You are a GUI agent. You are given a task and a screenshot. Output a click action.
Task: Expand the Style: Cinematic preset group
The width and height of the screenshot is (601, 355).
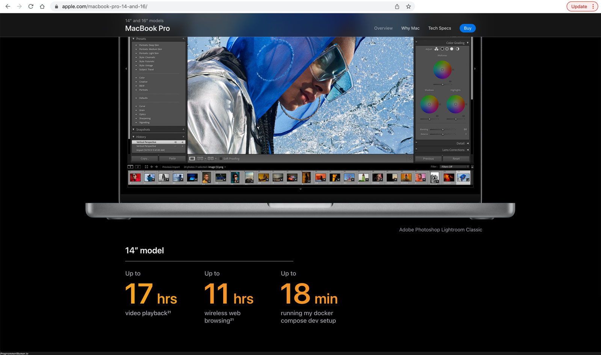(136, 57)
